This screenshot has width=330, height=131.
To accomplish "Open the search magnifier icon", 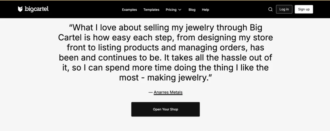I will pos(270,9).
